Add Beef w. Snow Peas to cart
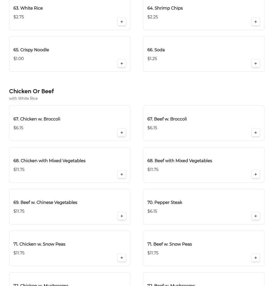The image size is (272, 286). pos(256,258)
